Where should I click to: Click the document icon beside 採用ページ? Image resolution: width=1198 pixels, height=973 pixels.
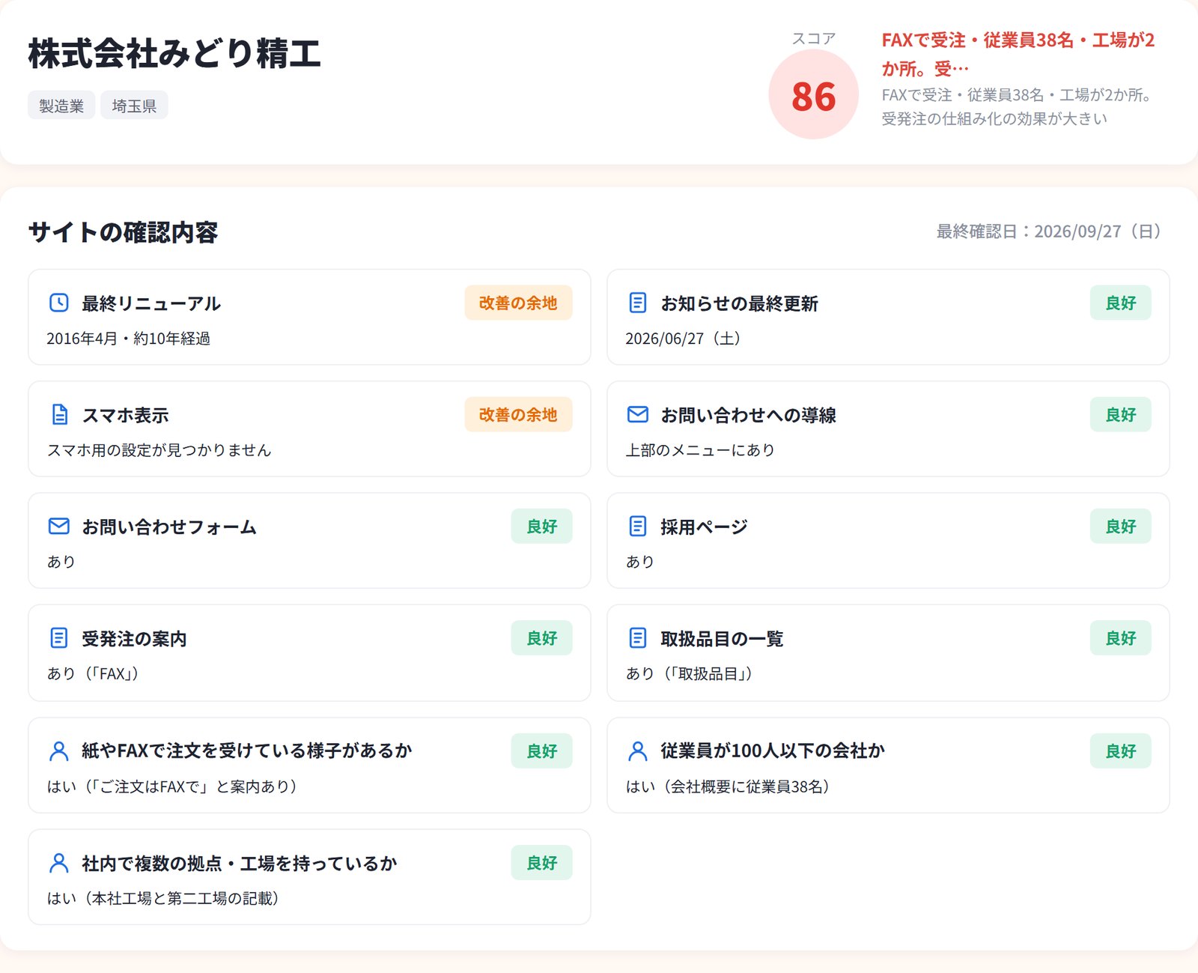pos(638,526)
